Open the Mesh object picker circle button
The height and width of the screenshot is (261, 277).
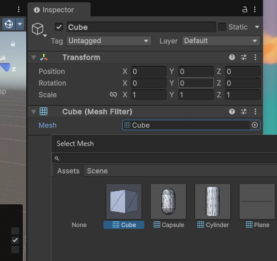click(x=255, y=125)
